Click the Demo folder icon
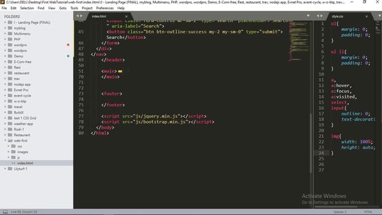The height and width of the screenshot is (215, 382). tap(10, 56)
